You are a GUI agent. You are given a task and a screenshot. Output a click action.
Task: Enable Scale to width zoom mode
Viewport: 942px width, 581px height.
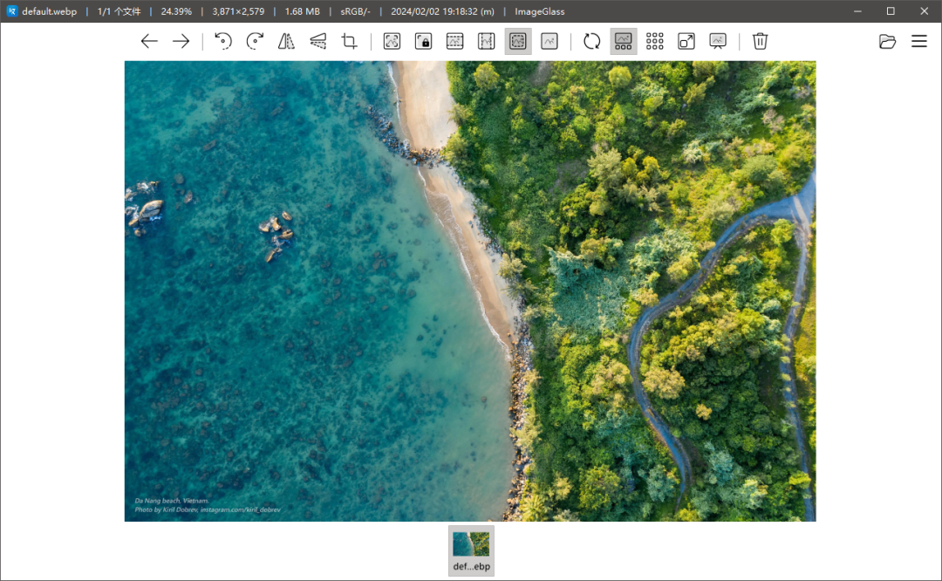pyautogui.click(x=454, y=41)
